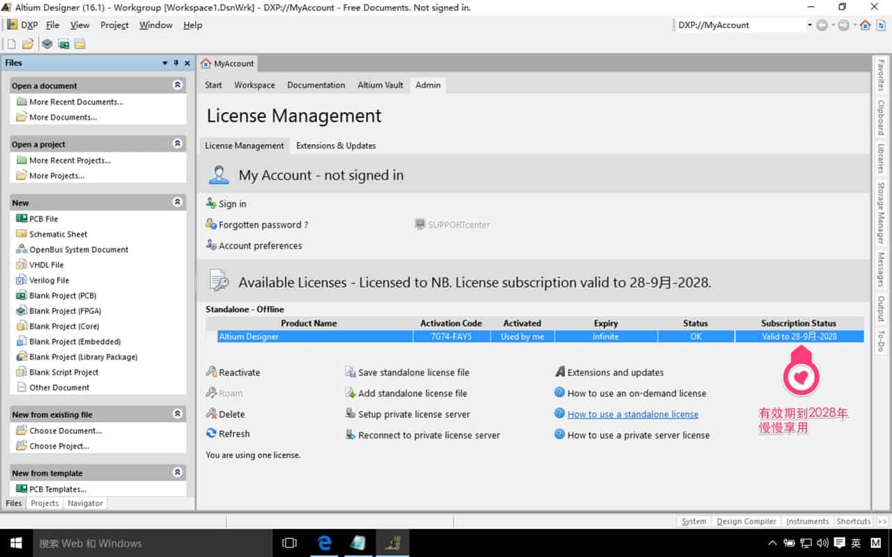Open the Libraries side panel tab

click(x=881, y=158)
